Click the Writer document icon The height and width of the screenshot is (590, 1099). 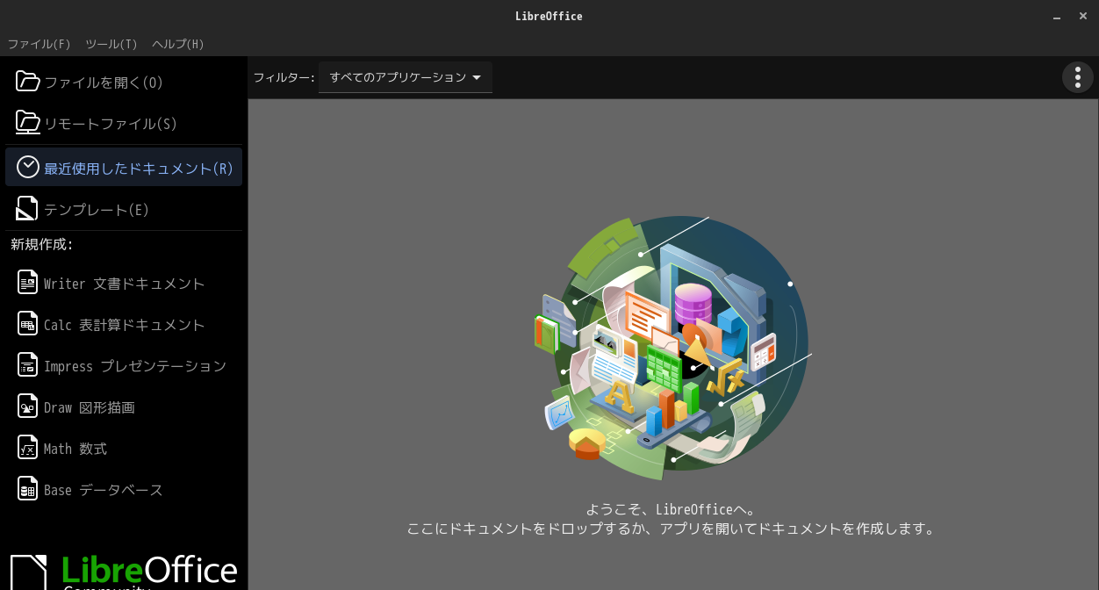pos(28,283)
